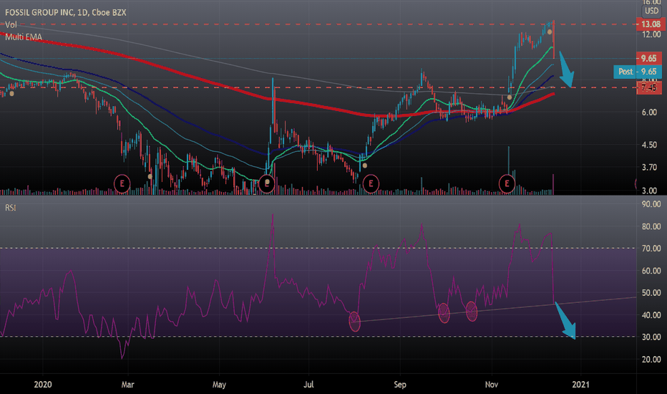Screen dimensions: 667x394
Task: Click the 50.00 RSI scale value
Action: (x=651, y=292)
